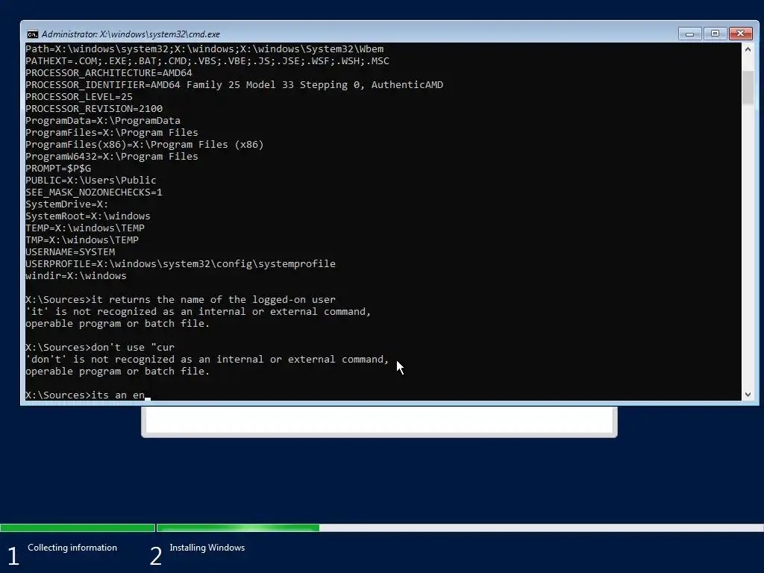This screenshot has height=573, width=764.
Task: Click the 'USERNAME=SYSTEM' line
Action: tap(70, 252)
